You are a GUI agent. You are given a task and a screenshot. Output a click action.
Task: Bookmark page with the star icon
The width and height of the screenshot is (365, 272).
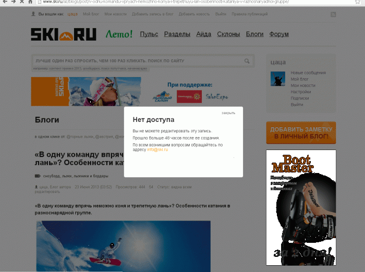pos(358,2)
